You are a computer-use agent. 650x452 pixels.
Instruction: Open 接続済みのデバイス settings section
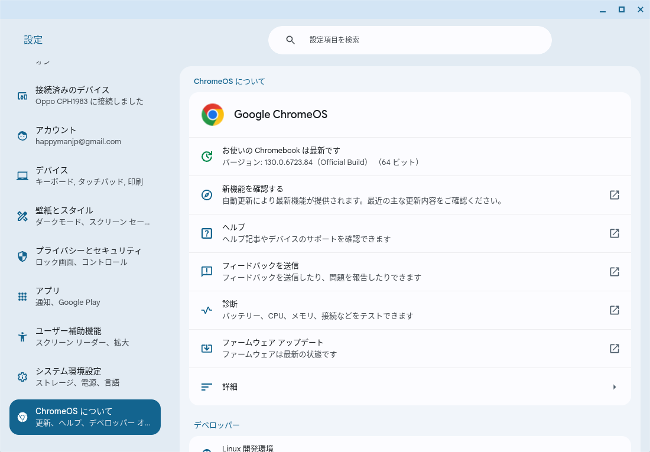pyautogui.click(x=85, y=96)
